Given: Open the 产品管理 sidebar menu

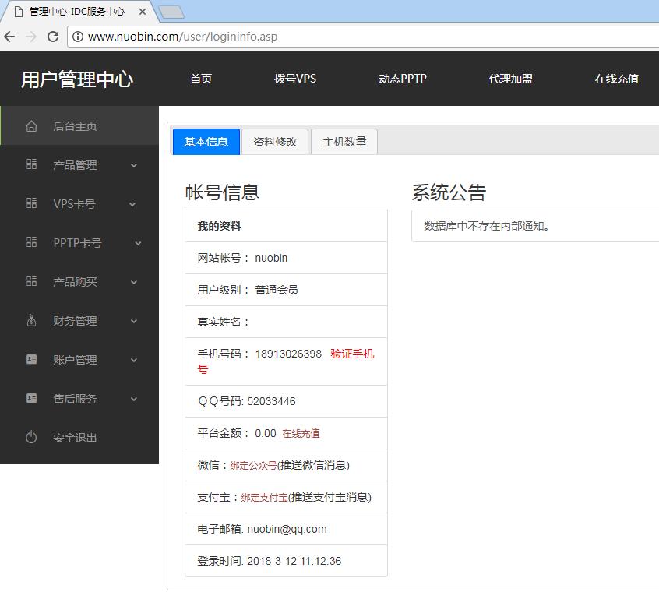Looking at the screenshot, I should (x=79, y=164).
